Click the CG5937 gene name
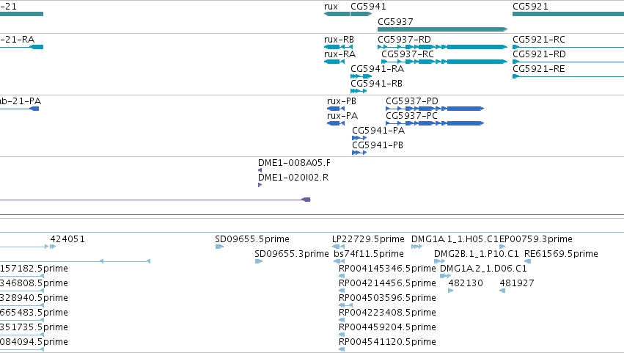 pyautogui.click(x=395, y=21)
